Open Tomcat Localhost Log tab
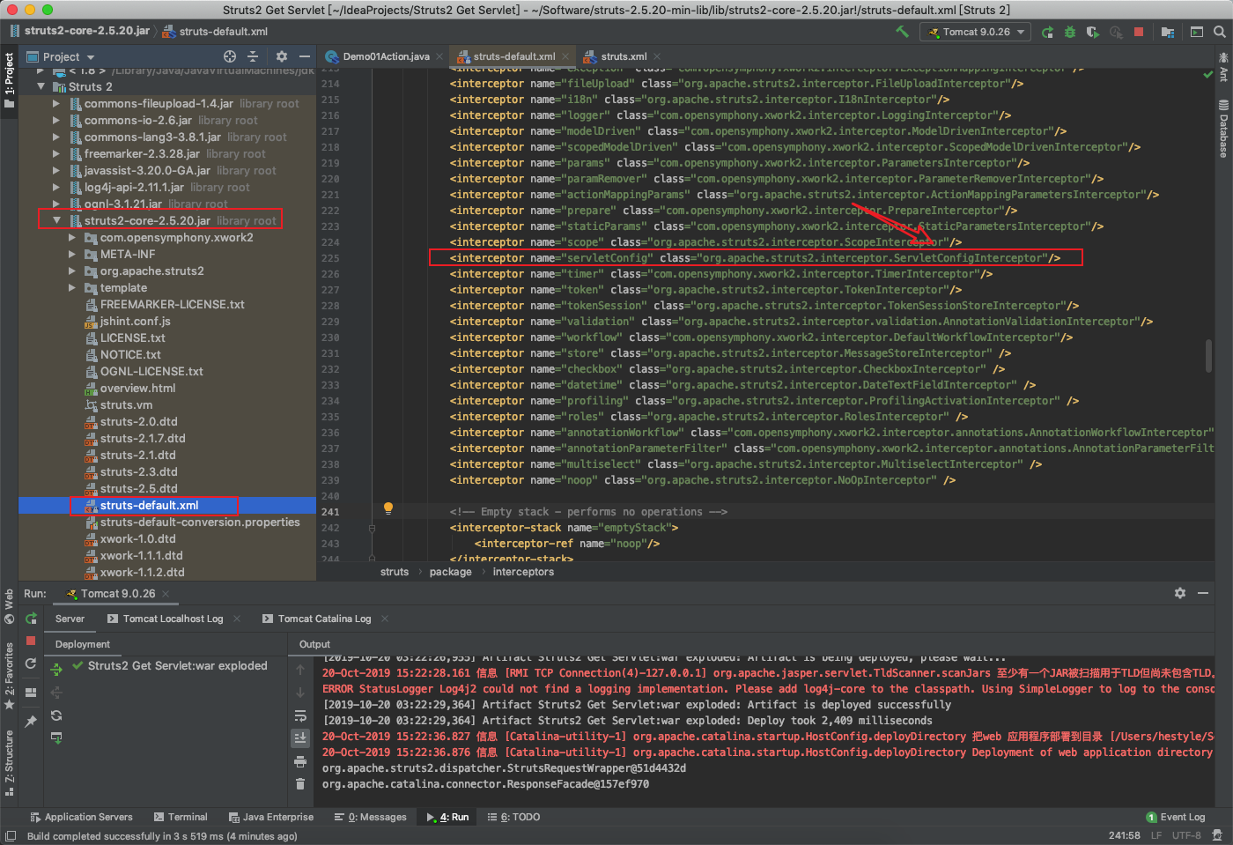The image size is (1233, 845). 174,619
